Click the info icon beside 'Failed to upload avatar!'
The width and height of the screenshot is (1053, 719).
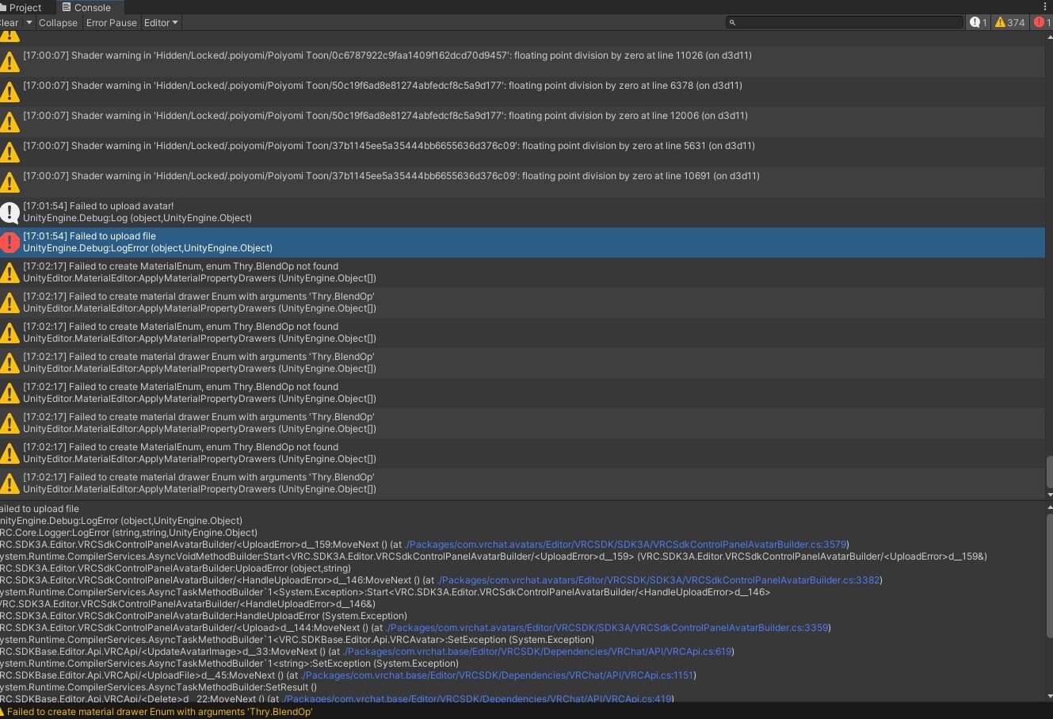(x=10, y=212)
